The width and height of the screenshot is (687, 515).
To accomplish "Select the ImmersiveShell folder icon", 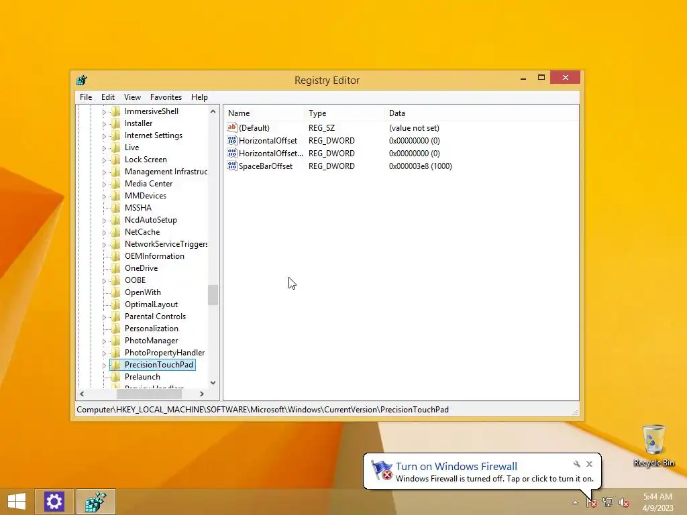I will point(116,111).
